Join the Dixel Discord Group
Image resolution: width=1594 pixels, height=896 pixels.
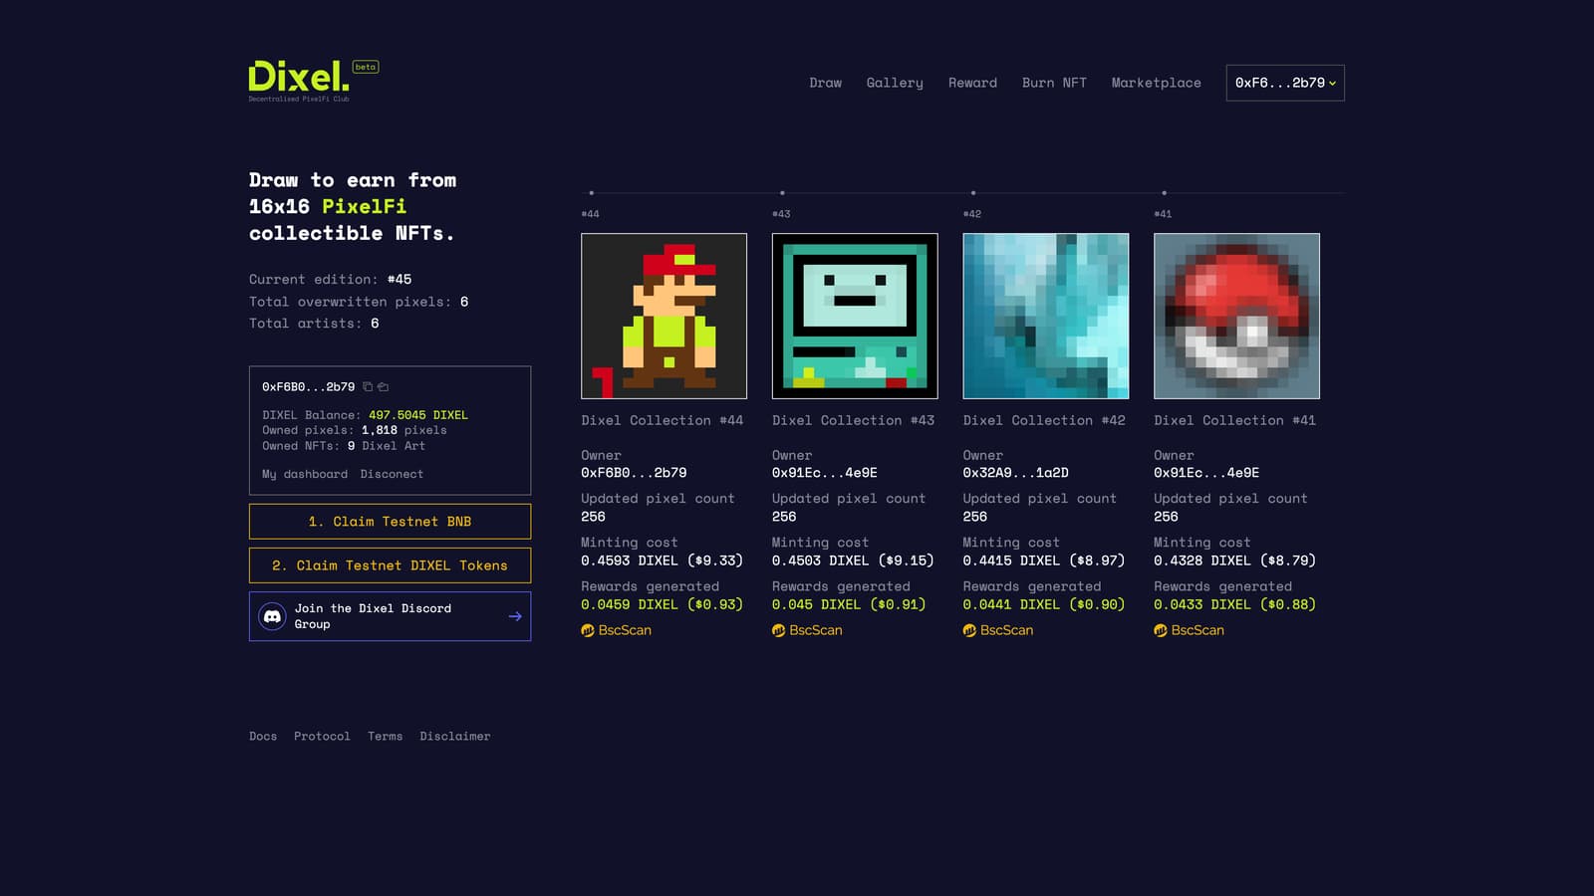(390, 616)
